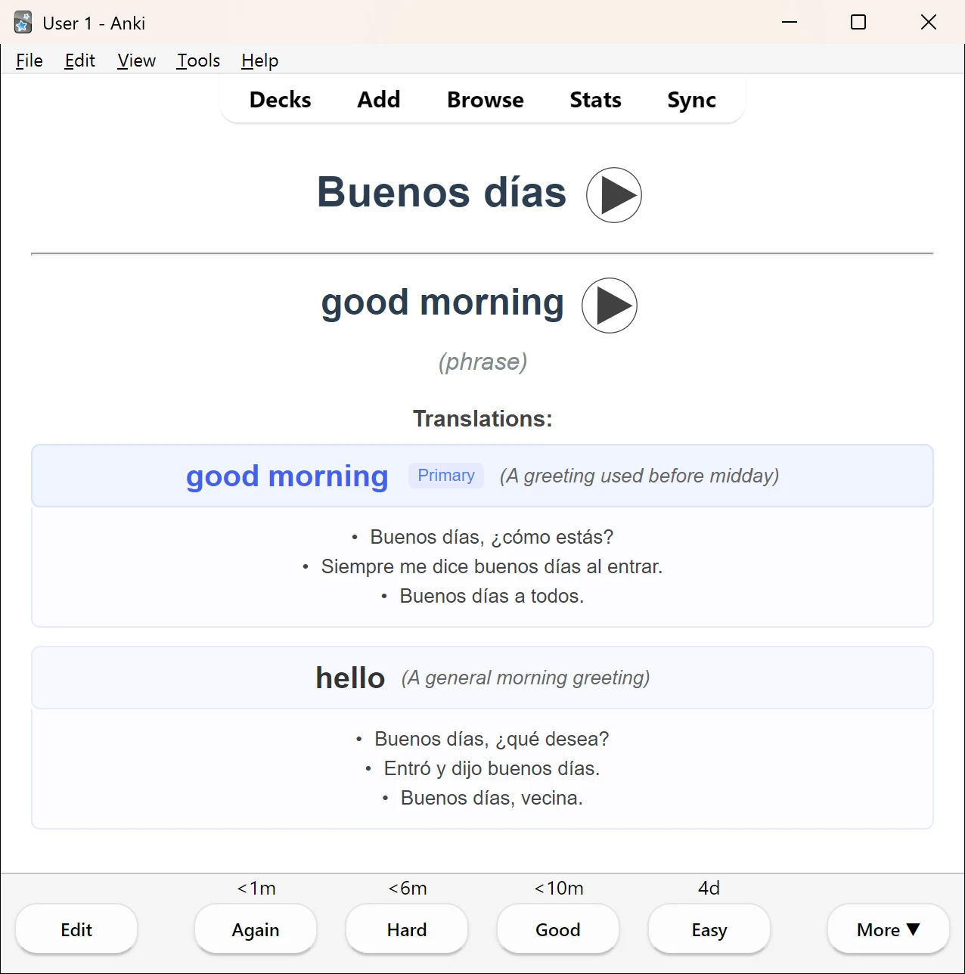
Task: Click the Edit button at bottom left
Action: point(76,929)
